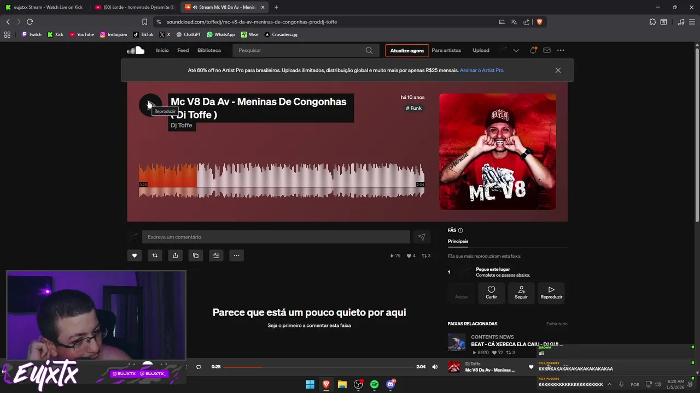Viewport: 700px width, 393px height.
Task: Open the Windows Start menu
Action: (x=310, y=384)
